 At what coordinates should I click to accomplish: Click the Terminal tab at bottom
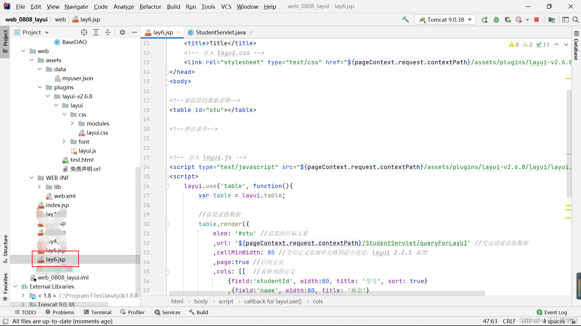(x=101, y=312)
